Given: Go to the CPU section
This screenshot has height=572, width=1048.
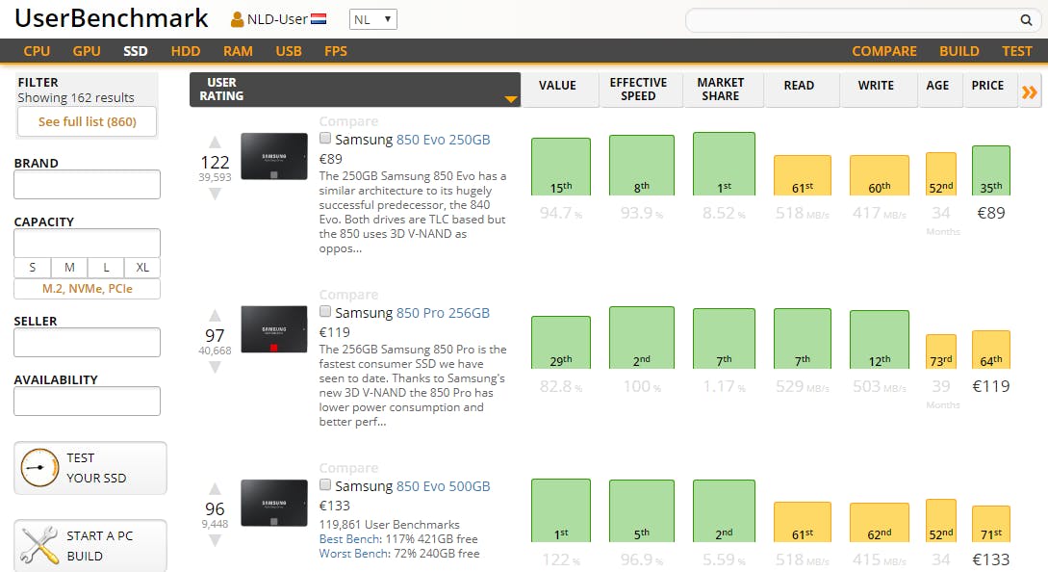Looking at the screenshot, I should click(37, 51).
